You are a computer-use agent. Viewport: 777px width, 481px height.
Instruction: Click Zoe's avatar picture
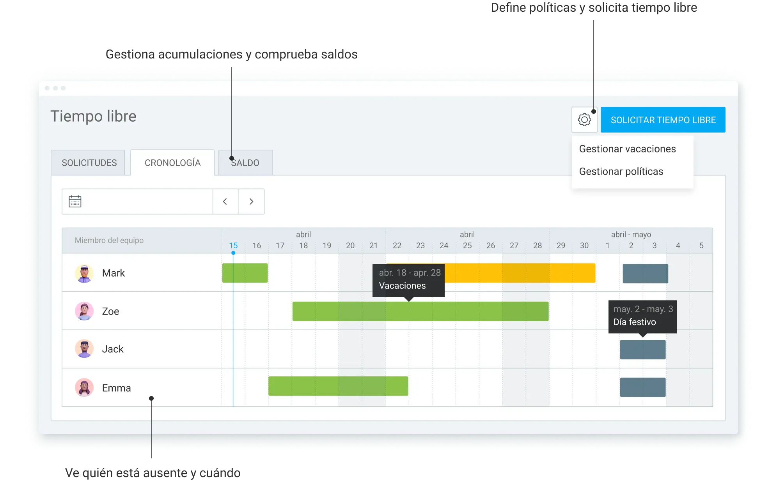pyautogui.click(x=84, y=311)
